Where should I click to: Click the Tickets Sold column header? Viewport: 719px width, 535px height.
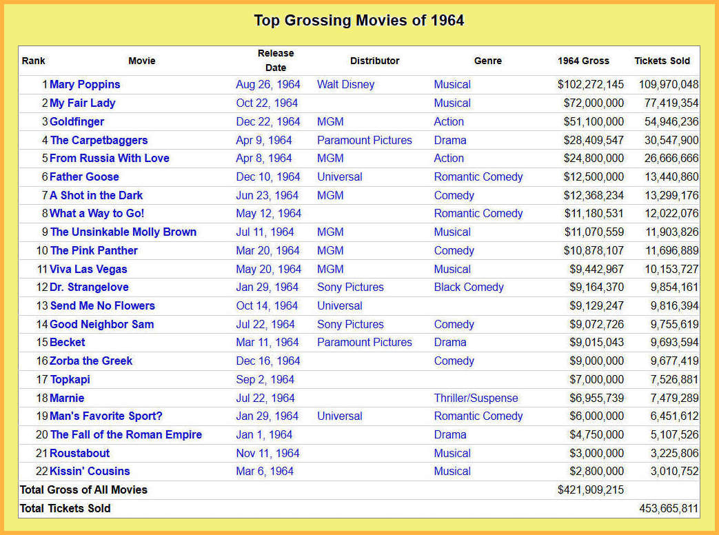click(662, 61)
